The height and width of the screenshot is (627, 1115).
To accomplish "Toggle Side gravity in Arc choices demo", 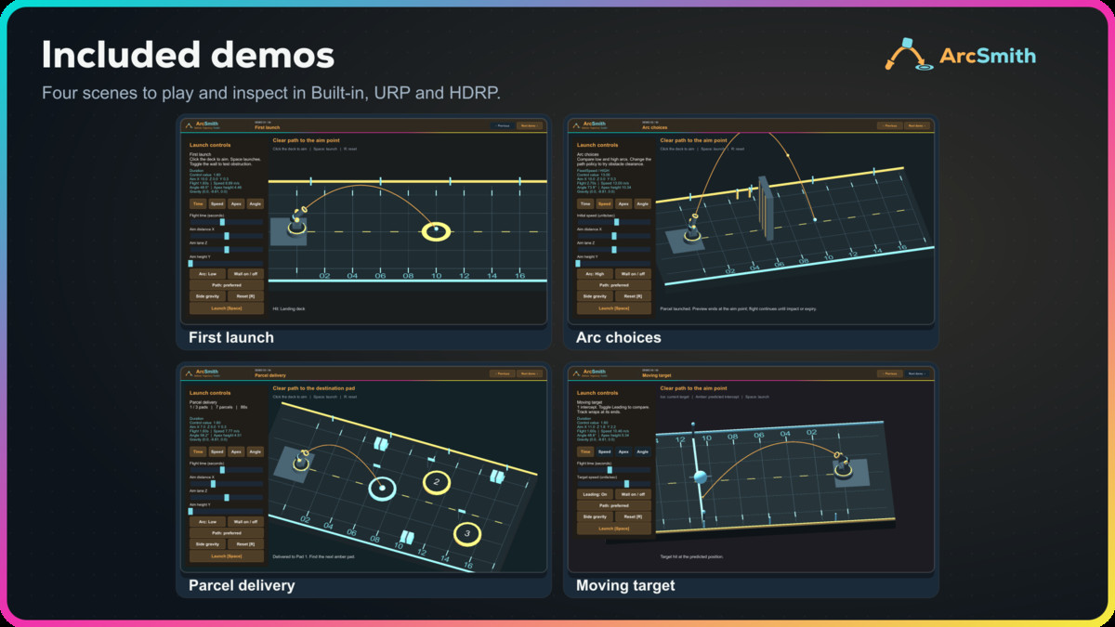I will coord(595,295).
